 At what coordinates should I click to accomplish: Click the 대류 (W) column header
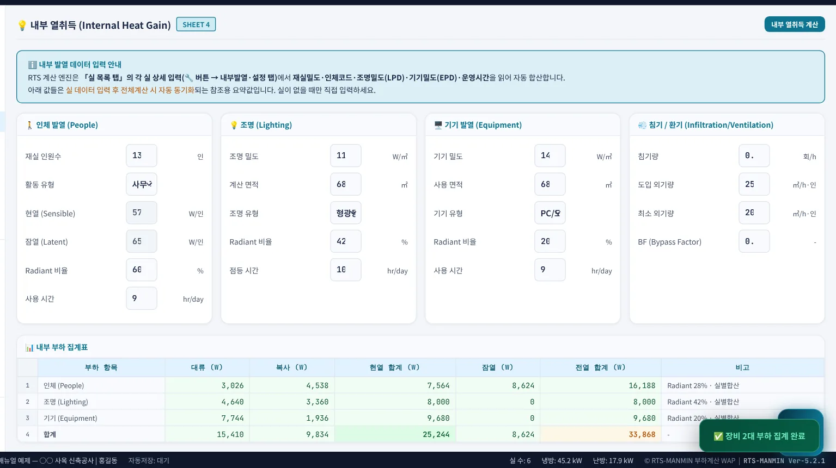click(207, 367)
